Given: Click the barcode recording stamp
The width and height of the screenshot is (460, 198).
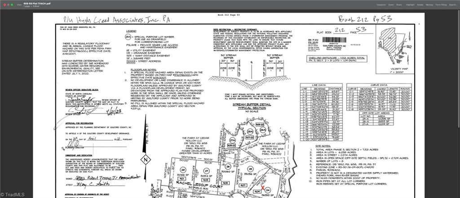Looking at the screenshot, I should tap(334, 39).
